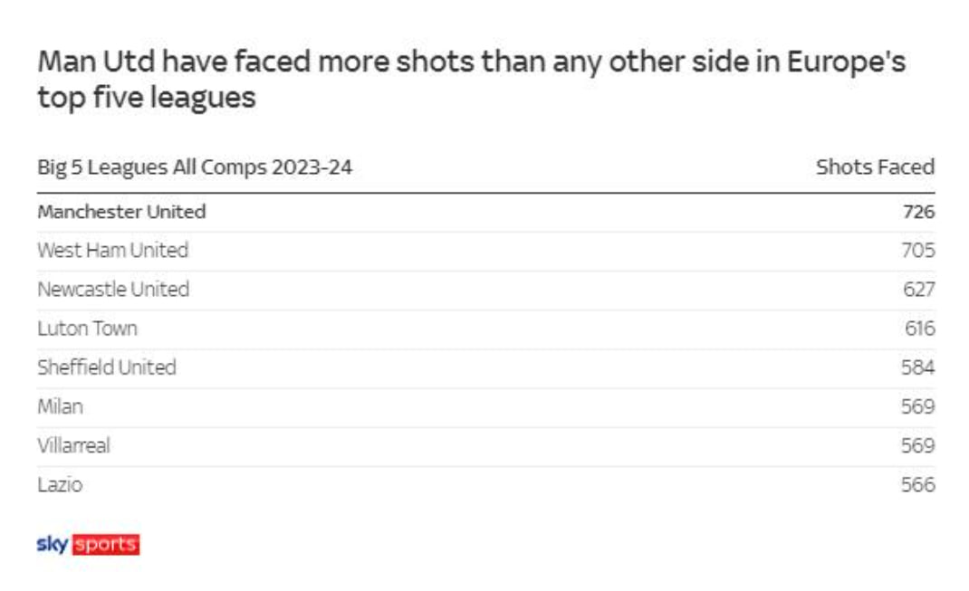This screenshot has width=969, height=591.
Task: Click Lazio's 566 shots value
Action: (917, 484)
